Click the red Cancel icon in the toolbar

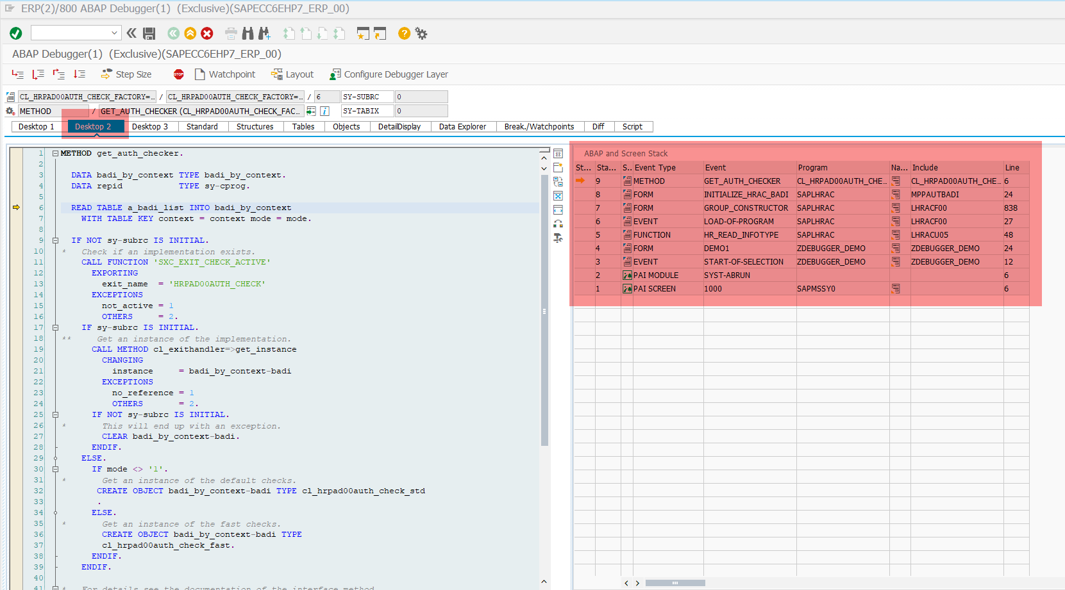[206, 33]
